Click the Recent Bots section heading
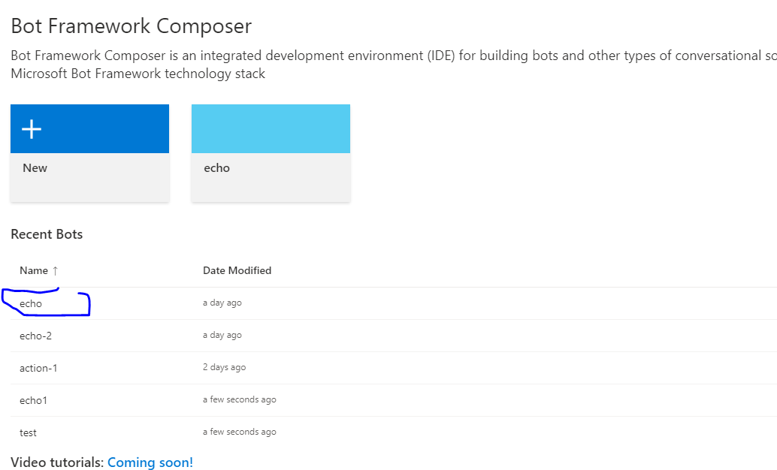Image resolution: width=777 pixels, height=470 pixels. pos(47,234)
